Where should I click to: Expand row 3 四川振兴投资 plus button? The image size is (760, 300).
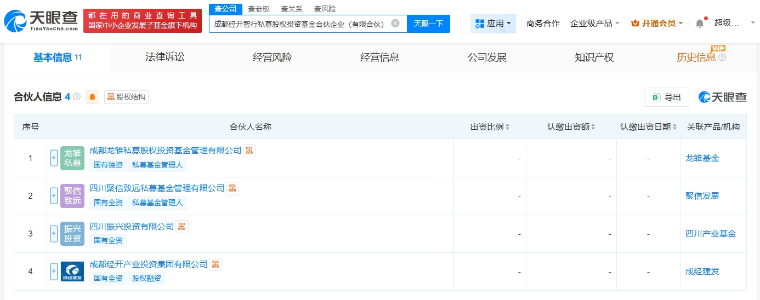[x=54, y=234]
